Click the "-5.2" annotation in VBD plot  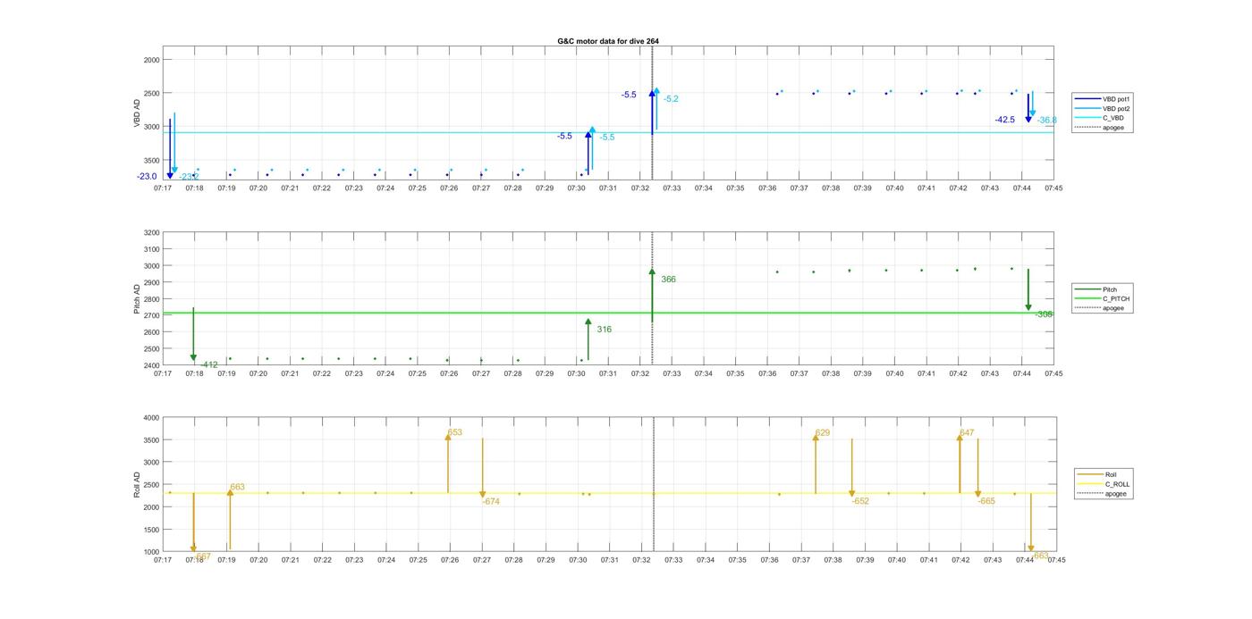(x=671, y=99)
